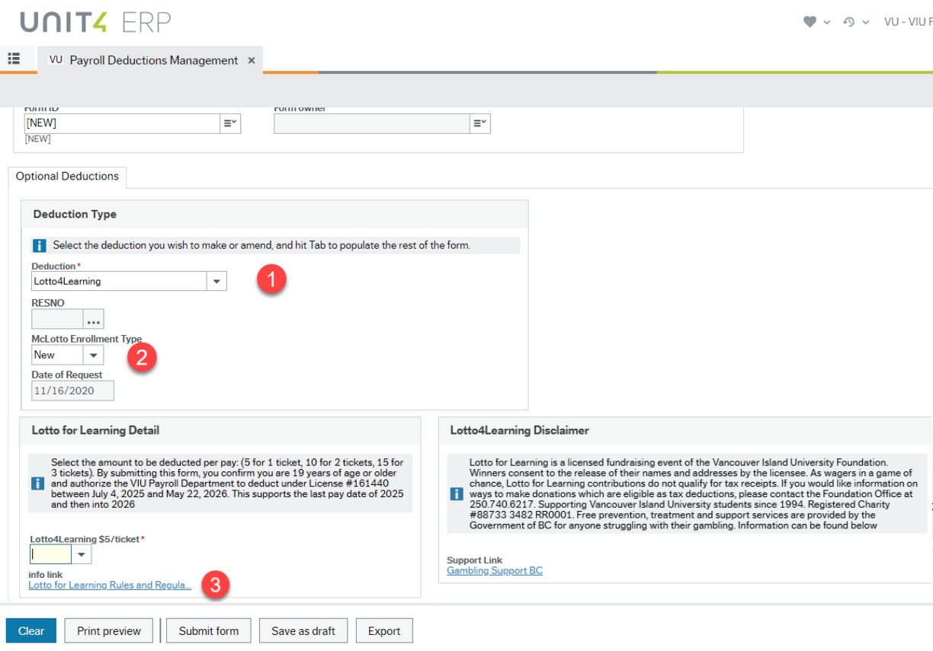
Task: Click the Lotto for Learning Detail info icon
Action: coord(37,483)
